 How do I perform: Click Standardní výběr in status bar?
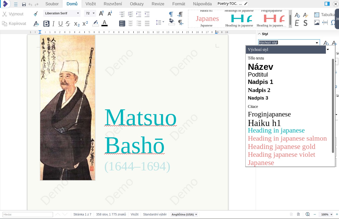(155, 214)
